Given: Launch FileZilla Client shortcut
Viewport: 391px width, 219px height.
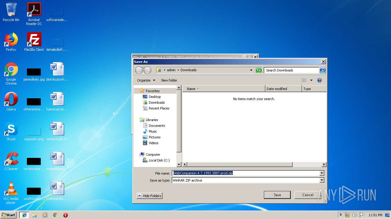Looking at the screenshot, I should coord(34,42).
